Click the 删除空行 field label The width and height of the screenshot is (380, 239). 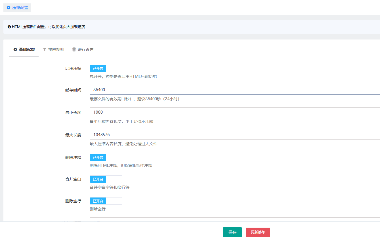pos(73,201)
